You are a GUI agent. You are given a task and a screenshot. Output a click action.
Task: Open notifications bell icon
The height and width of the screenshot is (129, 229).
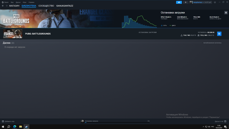point(185,2)
